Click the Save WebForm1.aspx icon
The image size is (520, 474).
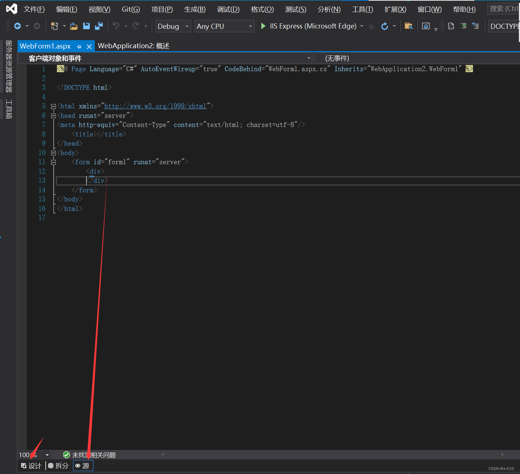[86, 26]
